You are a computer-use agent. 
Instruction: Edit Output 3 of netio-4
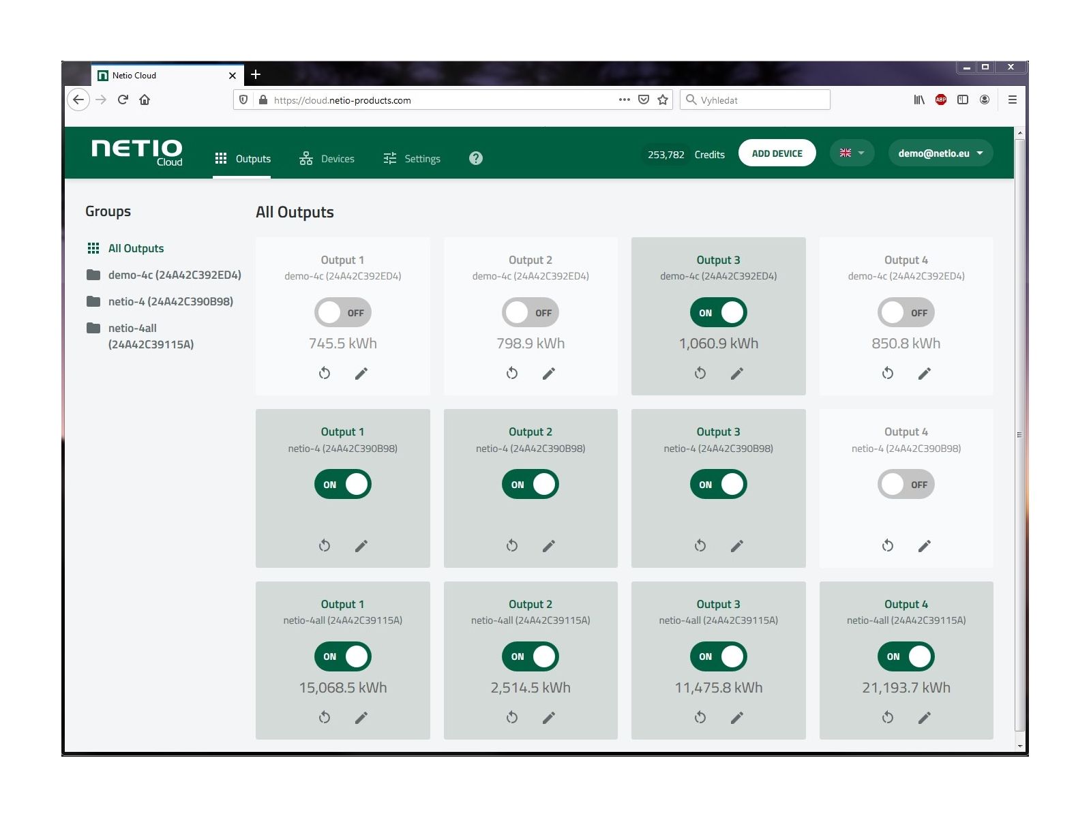tap(737, 545)
